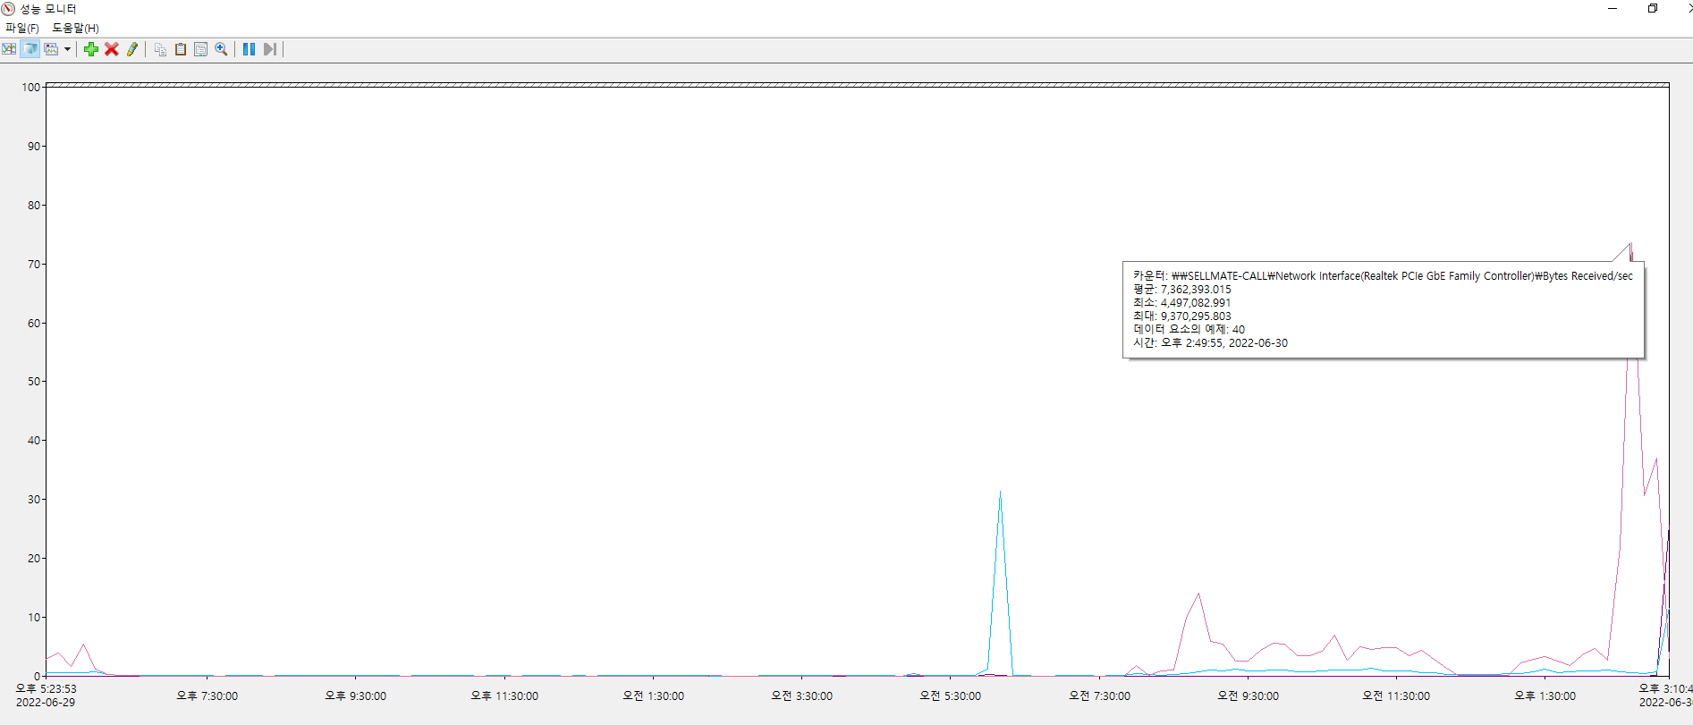Open the graph type dropdown arrow
Image resolution: width=1693 pixels, height=725 pixels.
67,49
